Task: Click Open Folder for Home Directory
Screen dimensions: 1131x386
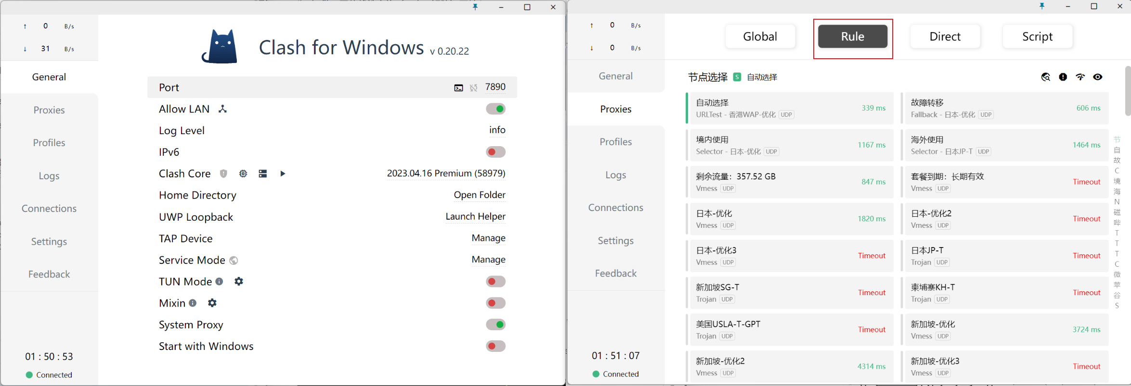Action: pos(479,195)
